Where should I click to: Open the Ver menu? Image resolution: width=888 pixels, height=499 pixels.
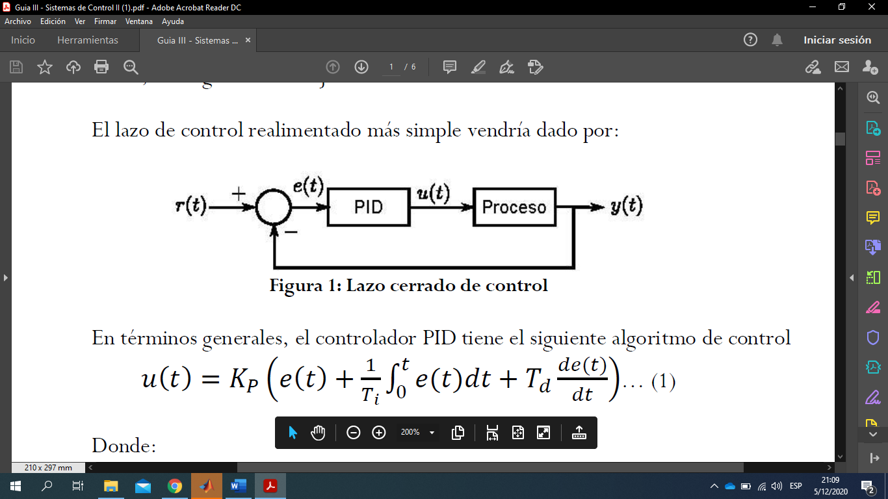80,21
